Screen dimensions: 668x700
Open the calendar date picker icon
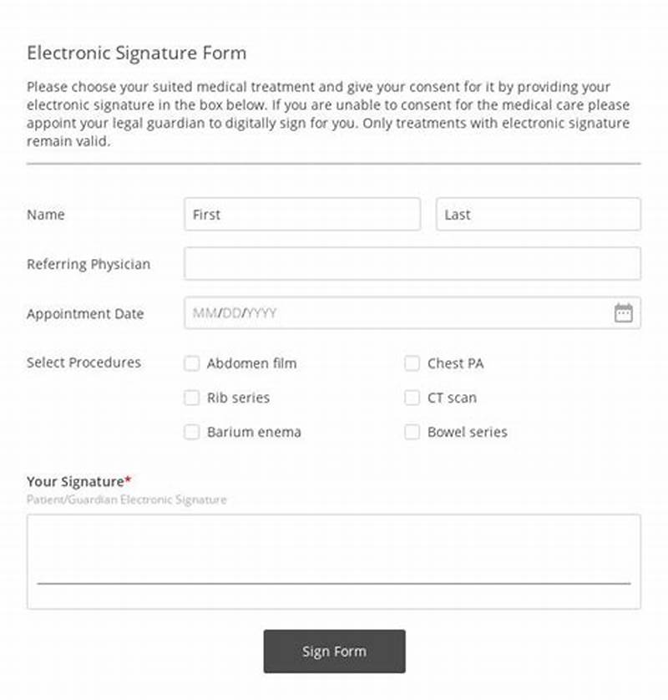coord(625,312)
